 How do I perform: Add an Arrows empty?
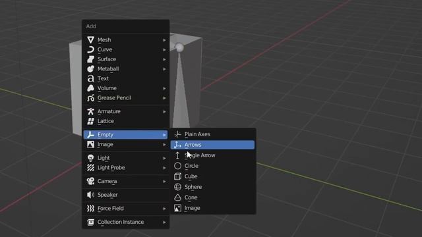[x=212, y=145]
